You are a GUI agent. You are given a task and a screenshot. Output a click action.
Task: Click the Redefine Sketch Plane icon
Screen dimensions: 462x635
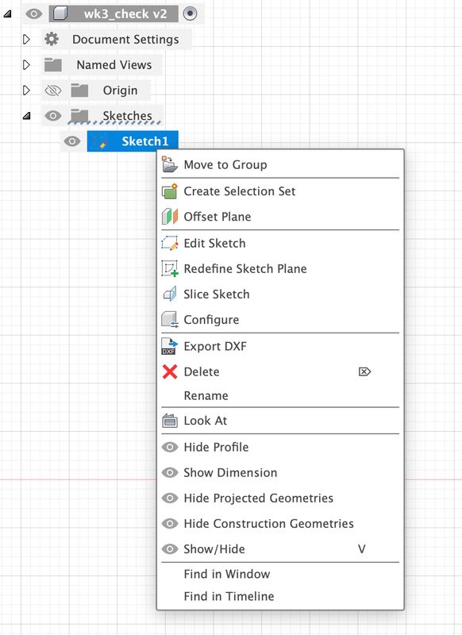(x=170, y=268)
